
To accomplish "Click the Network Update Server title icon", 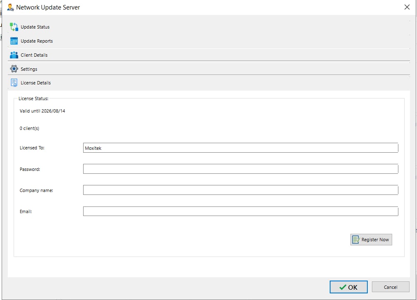I will (x=11, y=7).
